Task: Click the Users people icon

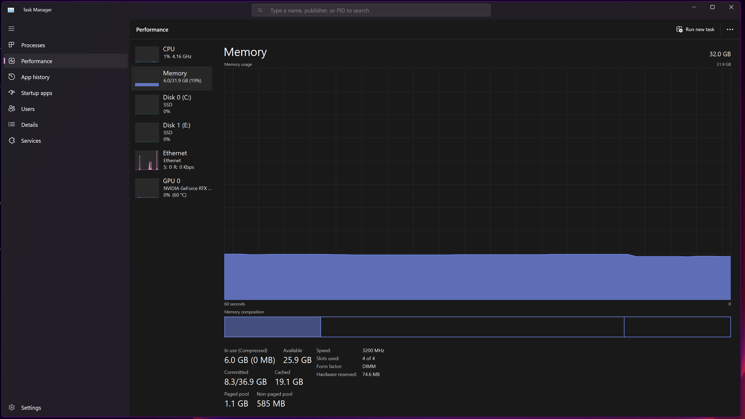Action: coord(12,108)
